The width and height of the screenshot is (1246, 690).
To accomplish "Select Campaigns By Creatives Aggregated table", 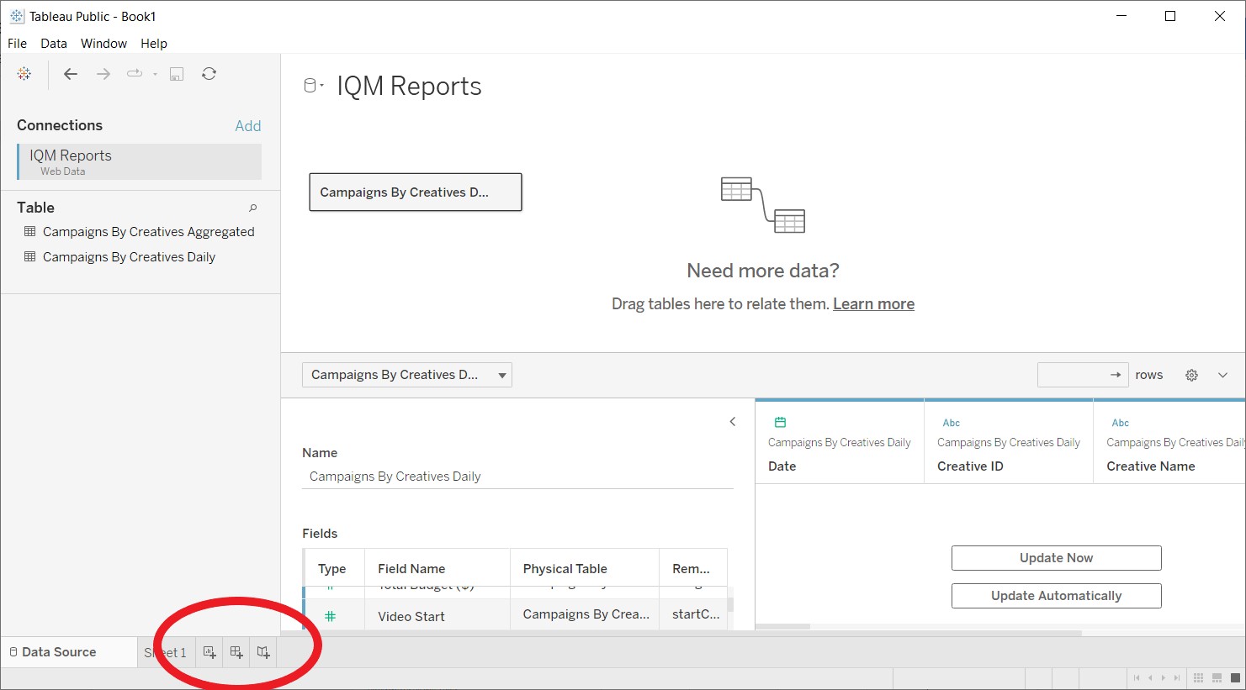I will [148, 232].
